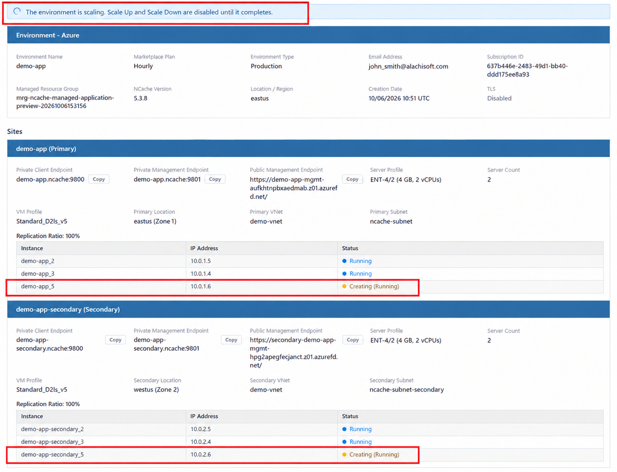Select the demo-app-secondary_2 instance name
617x472 pixels.
(x=52, y=429)
